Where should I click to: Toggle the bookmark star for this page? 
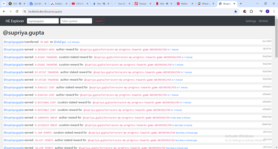coord(235,12)
